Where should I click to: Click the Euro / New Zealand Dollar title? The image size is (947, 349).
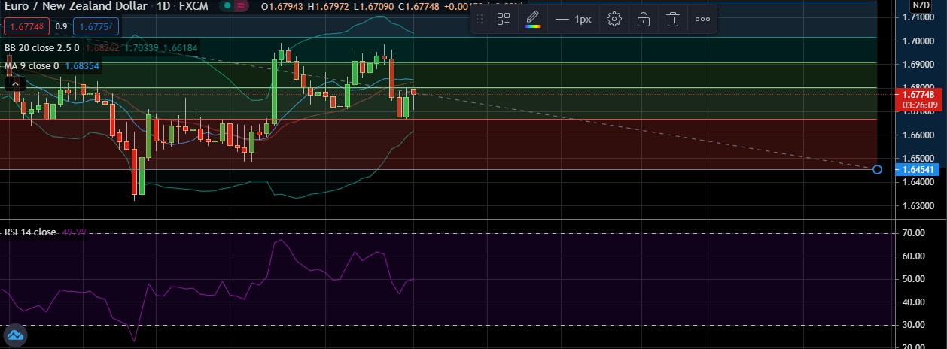pos(73,8)
